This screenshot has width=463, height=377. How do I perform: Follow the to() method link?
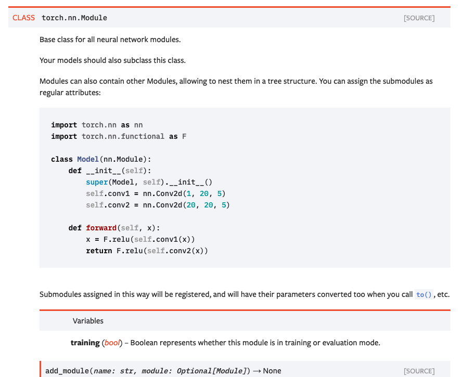tap(424, 295)
